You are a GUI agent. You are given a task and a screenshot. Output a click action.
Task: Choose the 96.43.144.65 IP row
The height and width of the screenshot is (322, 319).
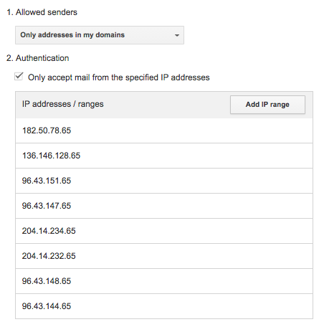point(164,306)
